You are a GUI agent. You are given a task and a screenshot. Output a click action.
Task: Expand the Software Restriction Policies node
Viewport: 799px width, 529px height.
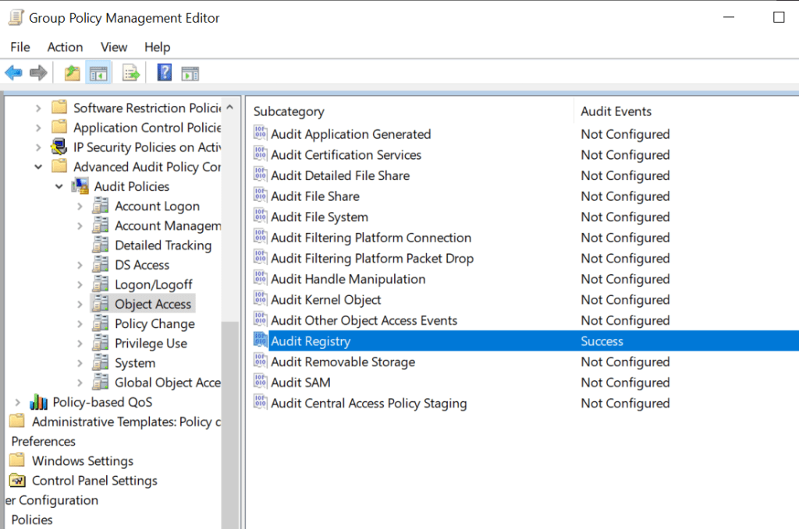pos(38,108)
